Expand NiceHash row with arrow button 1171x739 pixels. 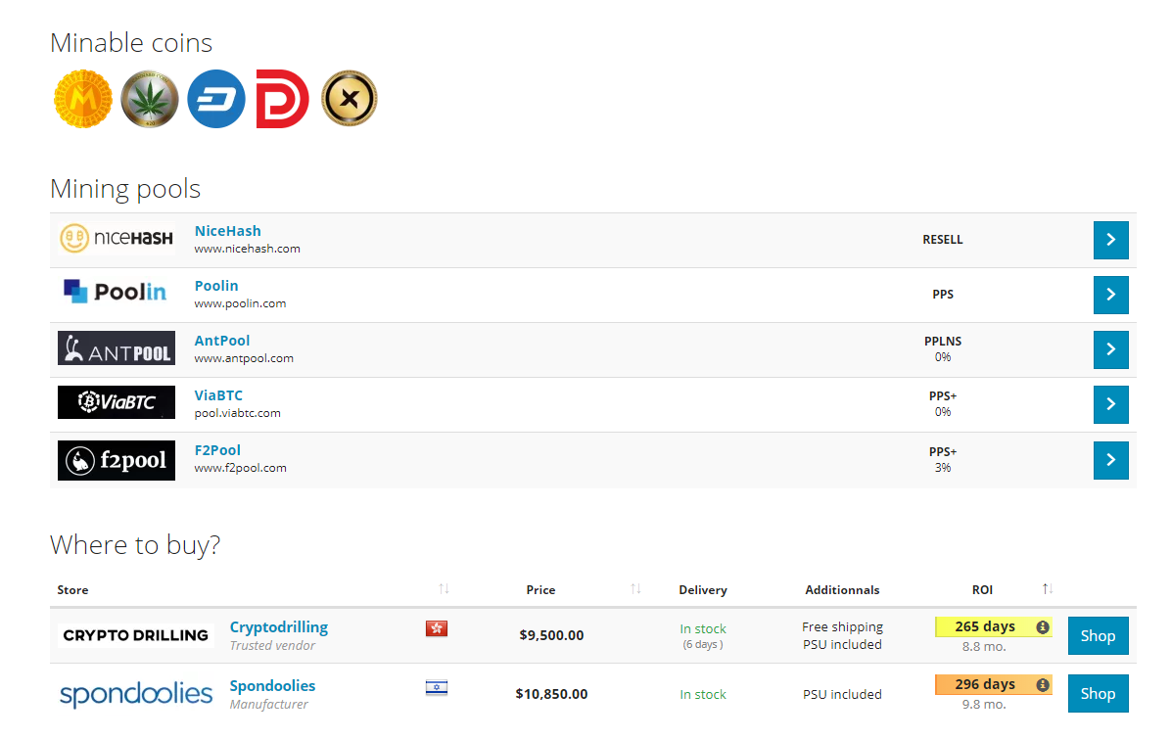pyautogui.click(x=1110, y=240)
